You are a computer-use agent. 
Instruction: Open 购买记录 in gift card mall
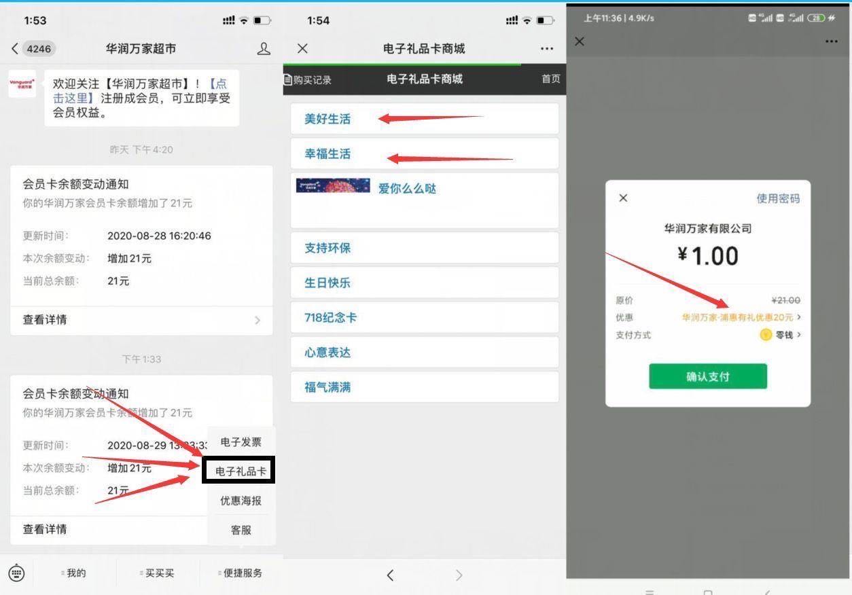coord(308,79)
